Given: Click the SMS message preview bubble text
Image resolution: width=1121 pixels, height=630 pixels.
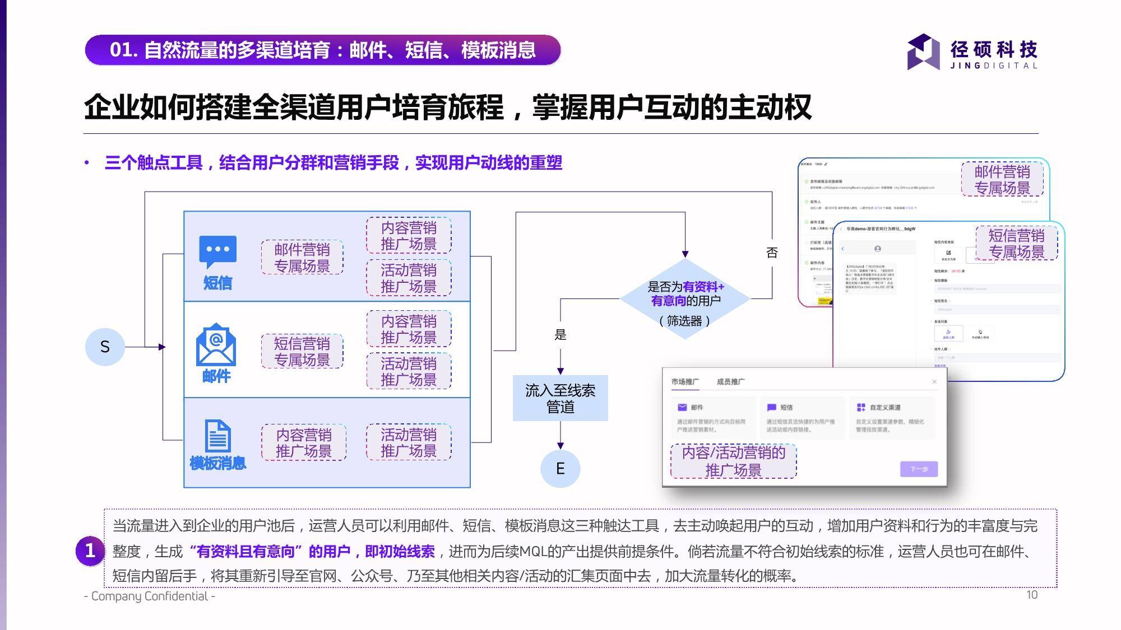Looking at the screenshot, I should [870, 278].
